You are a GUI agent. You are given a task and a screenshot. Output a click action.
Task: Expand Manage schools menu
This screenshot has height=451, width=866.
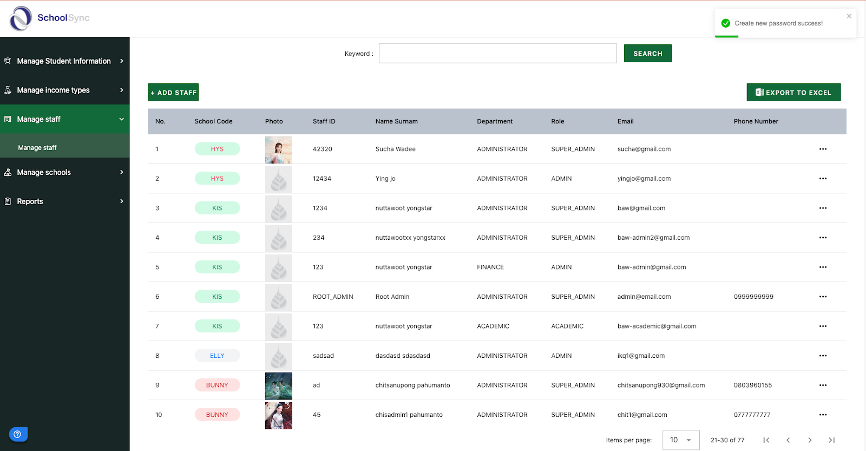click(x=65, y=172)
